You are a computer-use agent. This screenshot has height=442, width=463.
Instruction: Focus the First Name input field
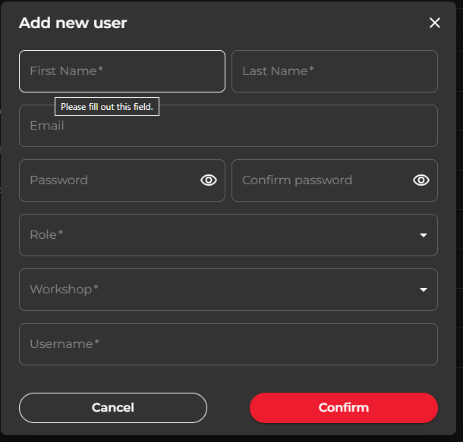[x=122, y=71]
